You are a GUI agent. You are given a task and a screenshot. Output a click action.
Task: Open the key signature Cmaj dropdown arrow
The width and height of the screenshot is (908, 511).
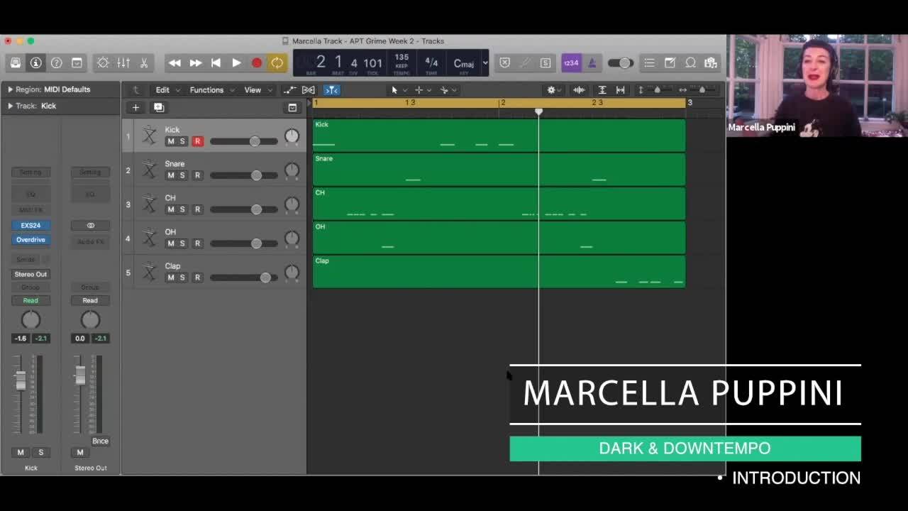[x=485, y=62]
